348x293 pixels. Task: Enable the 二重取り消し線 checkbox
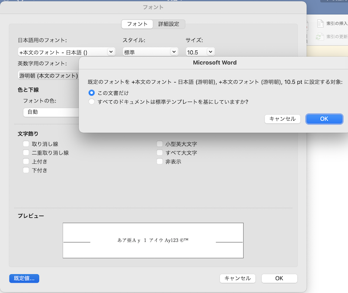coord(26,153)
